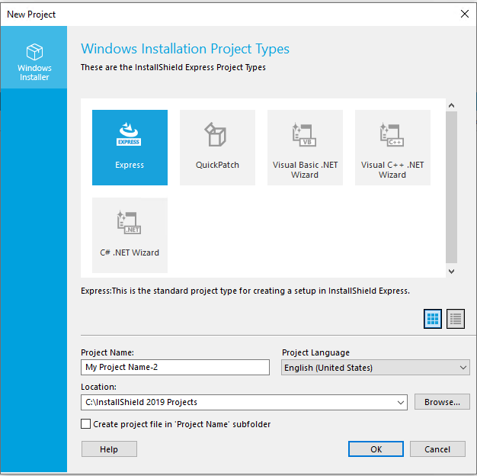Click the Express description text

coord(245,291)
